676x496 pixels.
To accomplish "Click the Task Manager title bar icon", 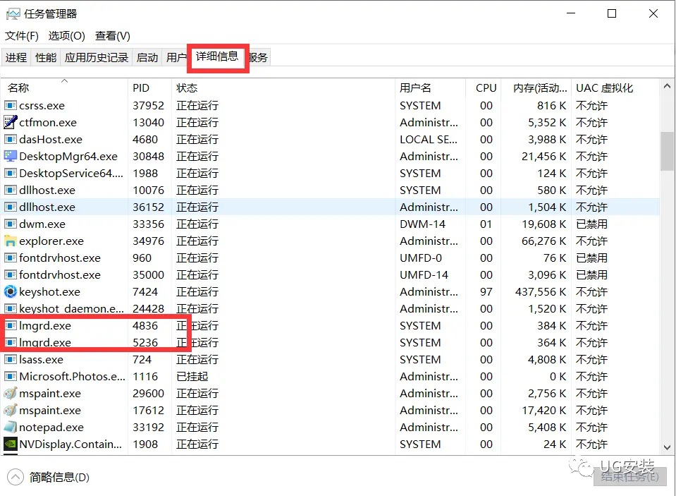I will pyautogui.click(x=13, y=14).
